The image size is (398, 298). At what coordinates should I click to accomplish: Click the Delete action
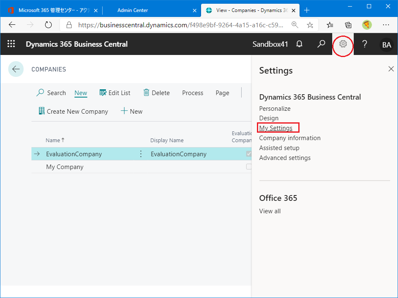pyautogui.click(x=156, y=93)
